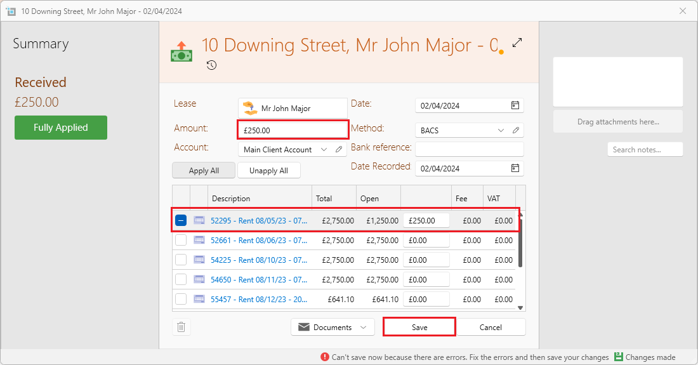
Task: Click the charge icon for row 52661
Action: click(199, 240)
